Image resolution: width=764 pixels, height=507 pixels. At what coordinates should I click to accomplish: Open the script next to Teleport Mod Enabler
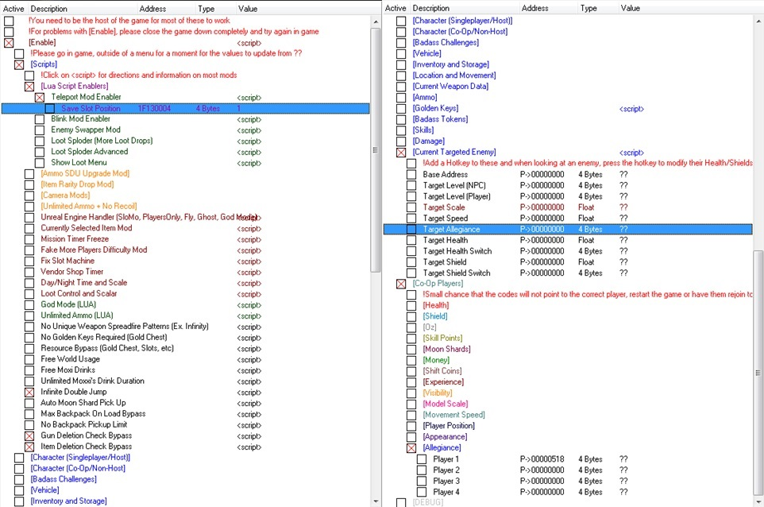click(x=249, y=97)
